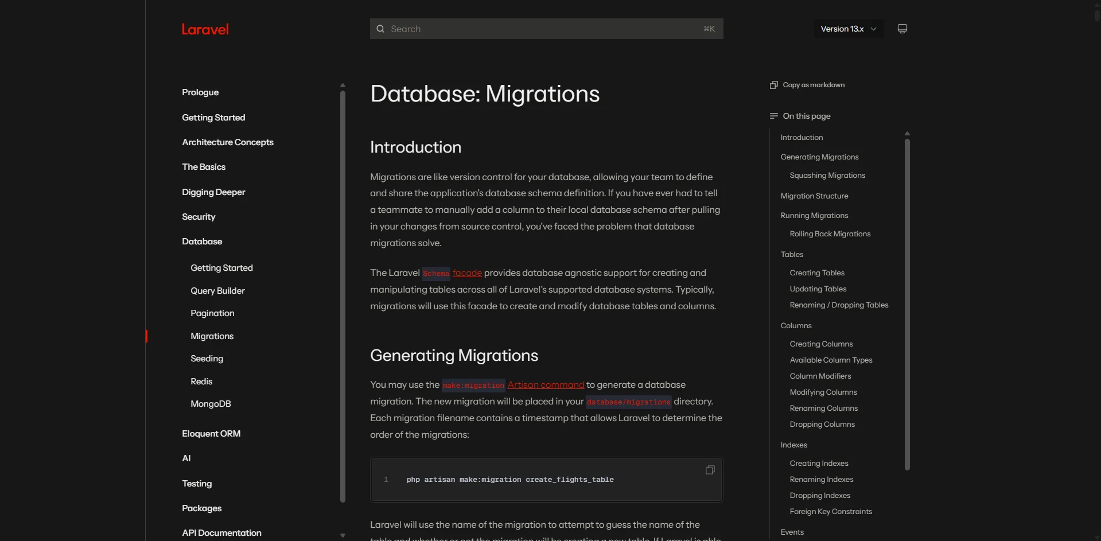The image size is (1101, 541).
Task: Collapse the Database section
Action: pos(202,242)
